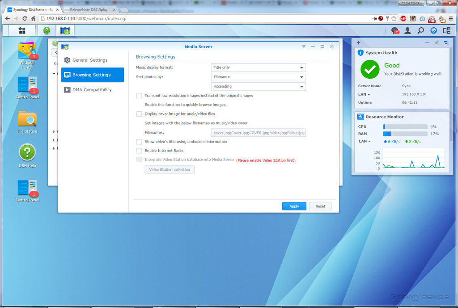Click the CPU usage bar
The height and width of the screenshot is (308, 458).
405,127
